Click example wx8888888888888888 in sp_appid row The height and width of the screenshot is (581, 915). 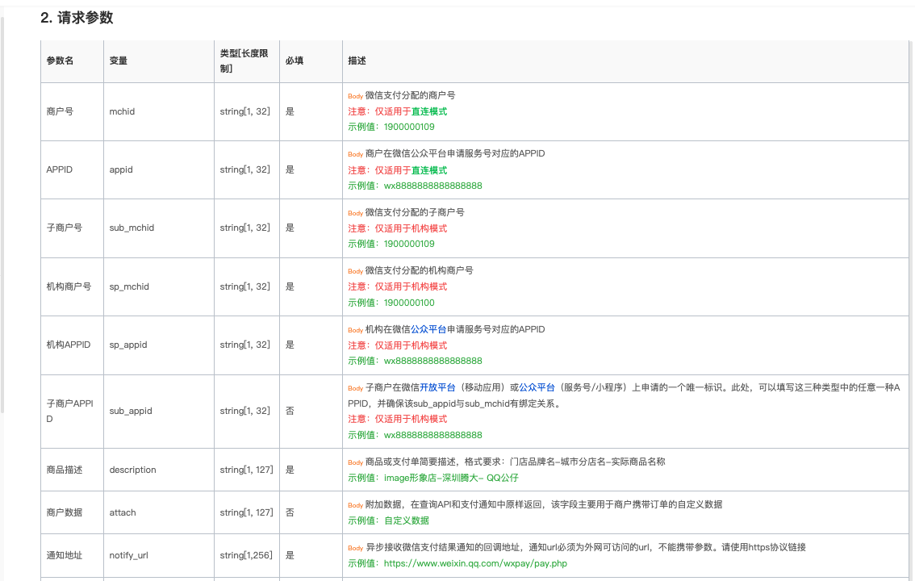[x=432, y=361]
